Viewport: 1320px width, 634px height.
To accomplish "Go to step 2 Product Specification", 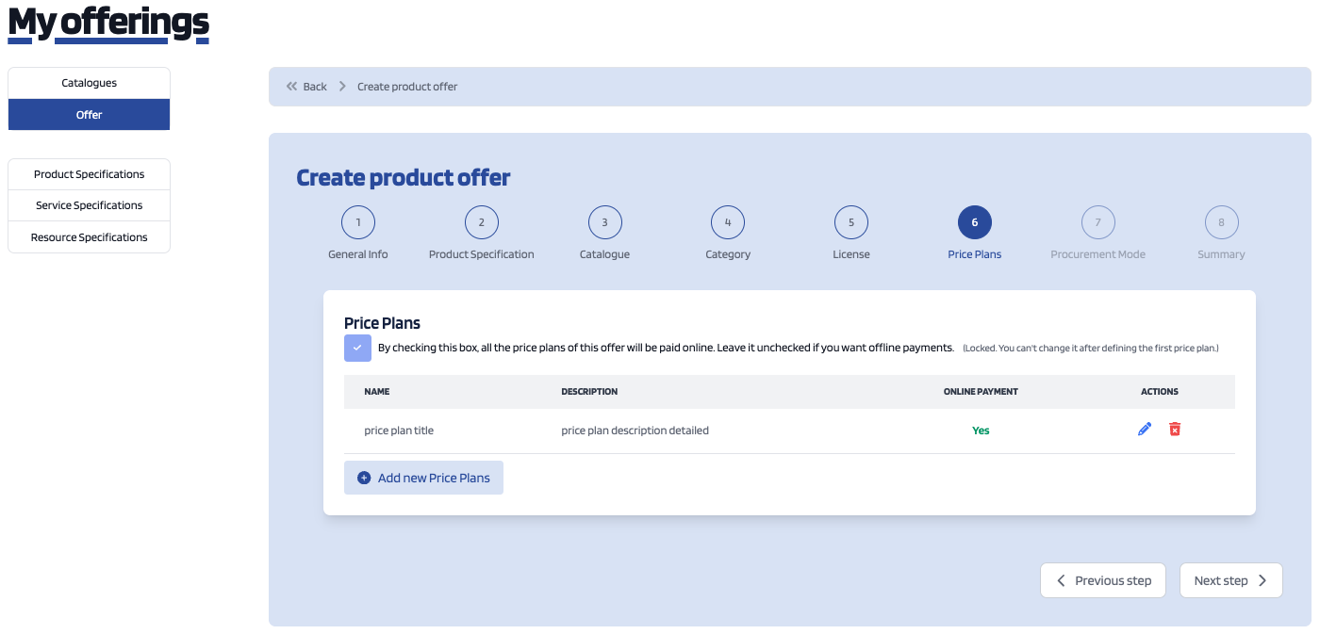I will click(482, 223).
